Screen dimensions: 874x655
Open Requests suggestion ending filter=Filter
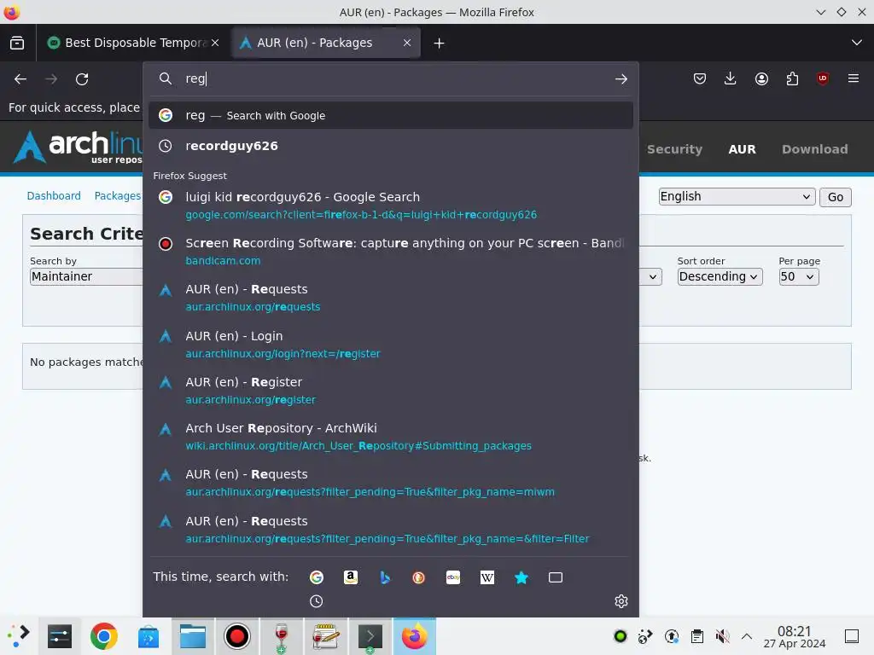click(391, 530)
